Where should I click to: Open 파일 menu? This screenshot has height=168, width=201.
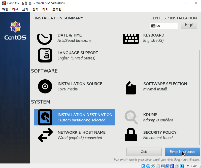pos(5,10)
